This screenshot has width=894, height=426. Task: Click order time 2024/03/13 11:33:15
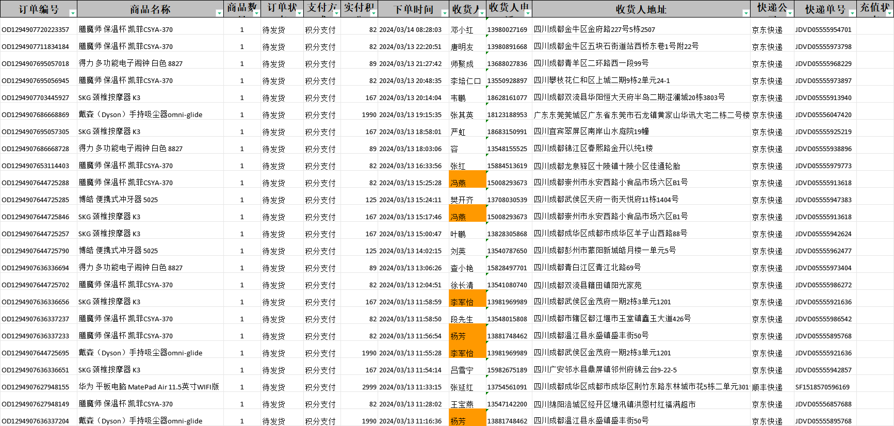[410, 387]
